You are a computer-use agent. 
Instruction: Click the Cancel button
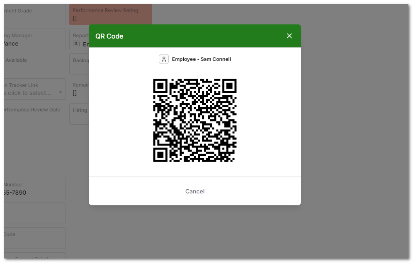coord(195,191)
